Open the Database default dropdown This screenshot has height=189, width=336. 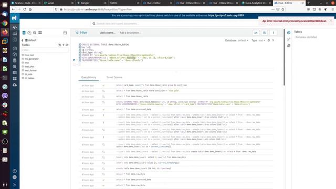[243, 40]
